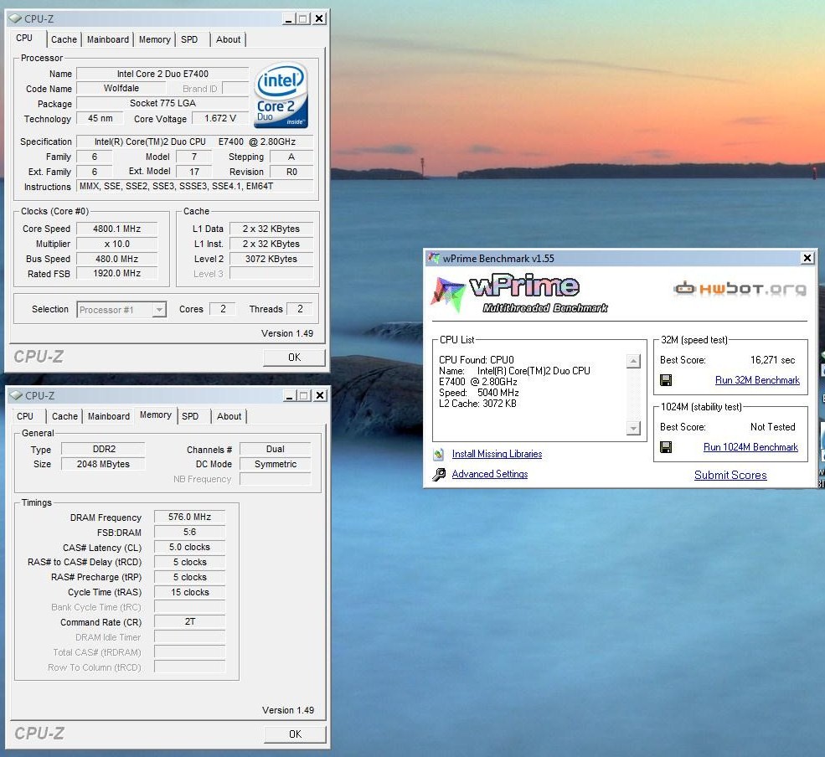The image size is (825, 757).
Task: Click the Name field Intel Core 2 Duo E7400
Action: [x=162, y=74]
